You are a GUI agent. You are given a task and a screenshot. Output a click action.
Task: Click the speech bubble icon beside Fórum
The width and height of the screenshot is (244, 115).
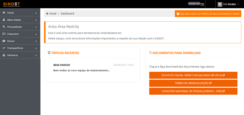pyautogui.click(x=4, y=41)
